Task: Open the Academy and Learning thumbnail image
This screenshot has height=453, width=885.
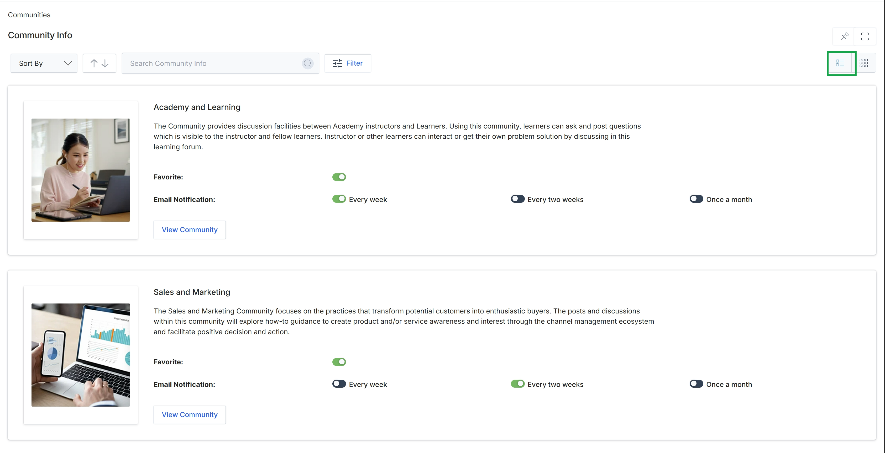Action: (80, 170)
